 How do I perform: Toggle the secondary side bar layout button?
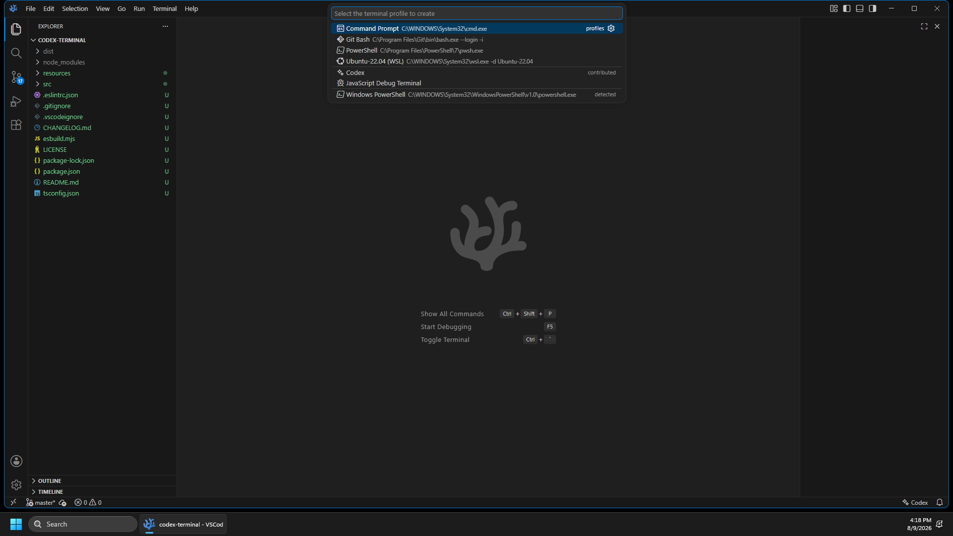click(873, 8)
